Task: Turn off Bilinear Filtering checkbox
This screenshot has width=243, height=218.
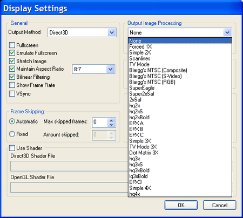Action: pyautogui.click(x=12, y=77)
